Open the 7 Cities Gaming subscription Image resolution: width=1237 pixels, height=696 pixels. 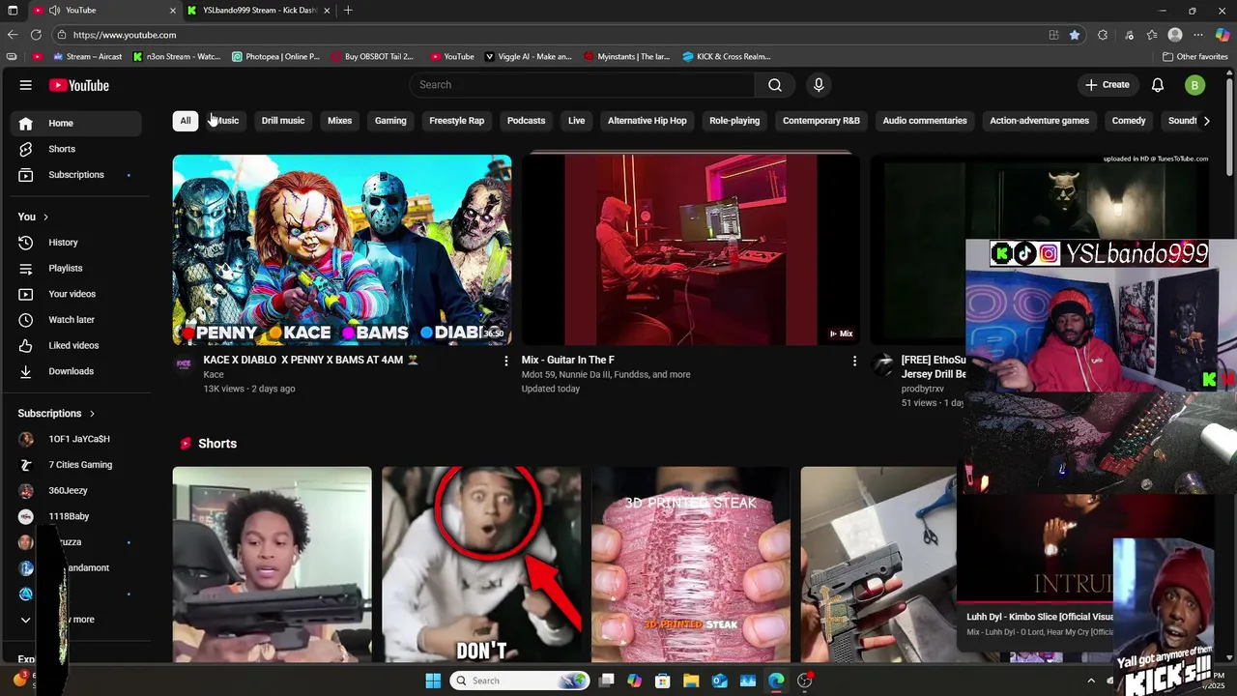point(75,465)
